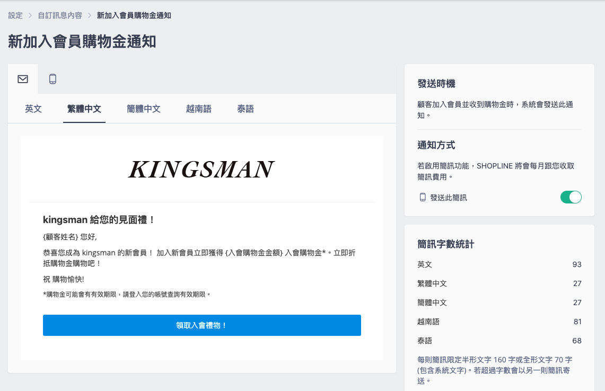Select the 繁體中文 language tab
The height and width of the screenshot is (391, 605).
click(84, 109)
